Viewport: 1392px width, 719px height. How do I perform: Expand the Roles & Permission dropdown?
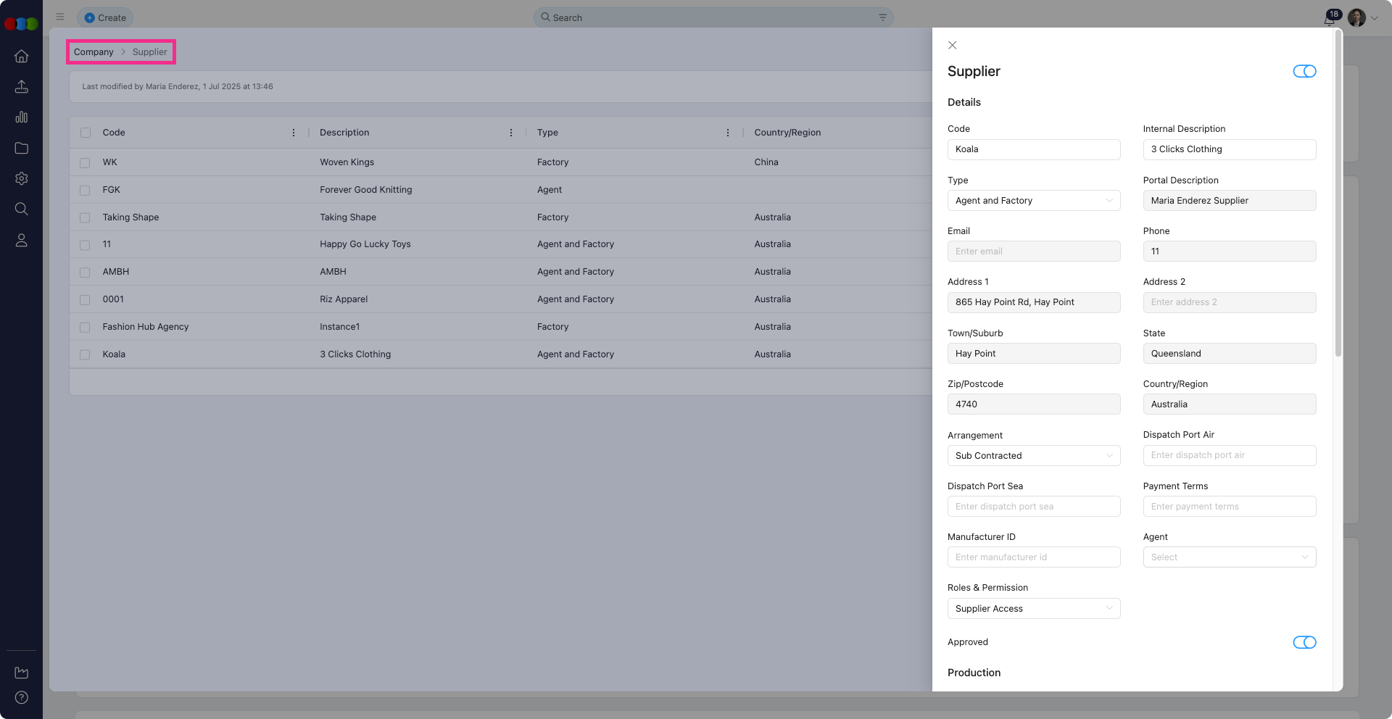[1033, 609]
